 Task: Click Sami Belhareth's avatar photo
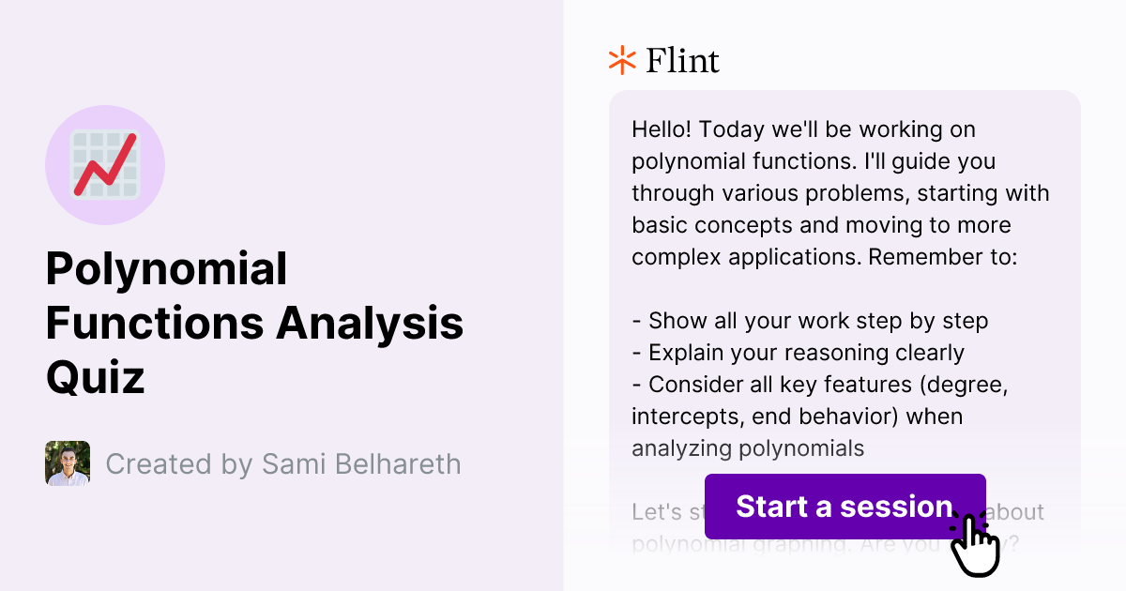(68, 463)
